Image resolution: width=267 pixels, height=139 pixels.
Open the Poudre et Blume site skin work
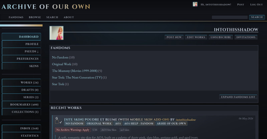116,119
